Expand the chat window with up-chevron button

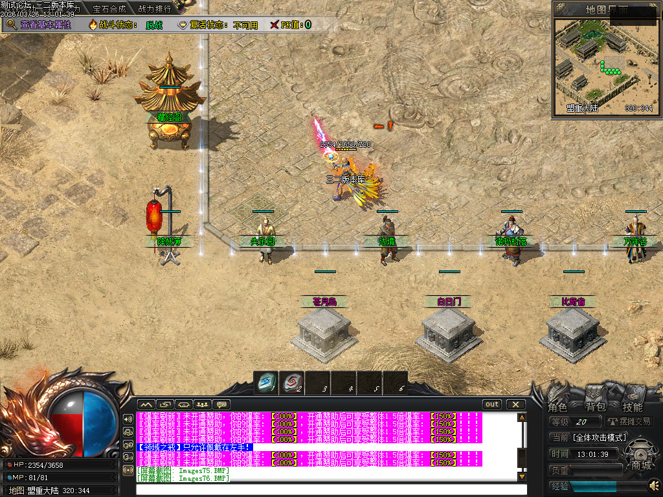pyautogui.click(x=146, y=404)
